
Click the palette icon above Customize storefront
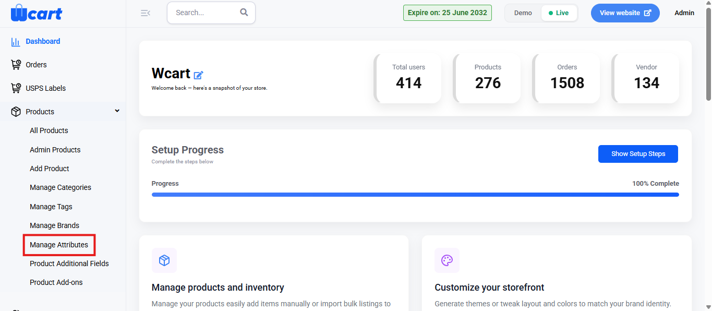[x=447, y=260]
